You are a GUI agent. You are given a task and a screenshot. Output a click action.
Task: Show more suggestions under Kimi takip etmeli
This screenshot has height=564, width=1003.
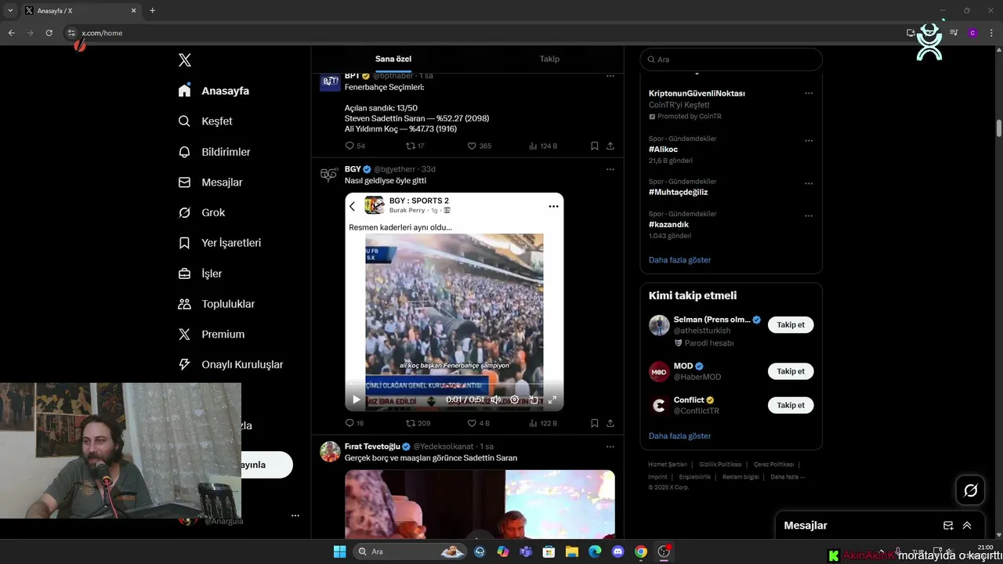click(x=679, y=436)
